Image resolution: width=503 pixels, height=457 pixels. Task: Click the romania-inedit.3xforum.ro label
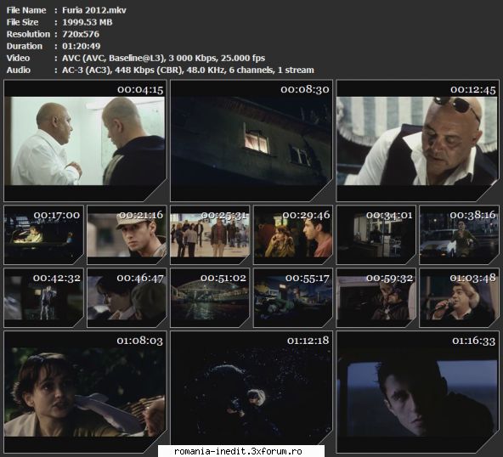[238, 451]
